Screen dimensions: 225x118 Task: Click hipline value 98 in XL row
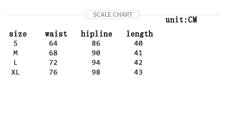point(96,72)
